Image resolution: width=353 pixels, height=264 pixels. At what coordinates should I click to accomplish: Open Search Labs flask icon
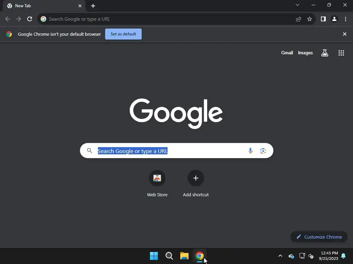(x=325, y=53)
